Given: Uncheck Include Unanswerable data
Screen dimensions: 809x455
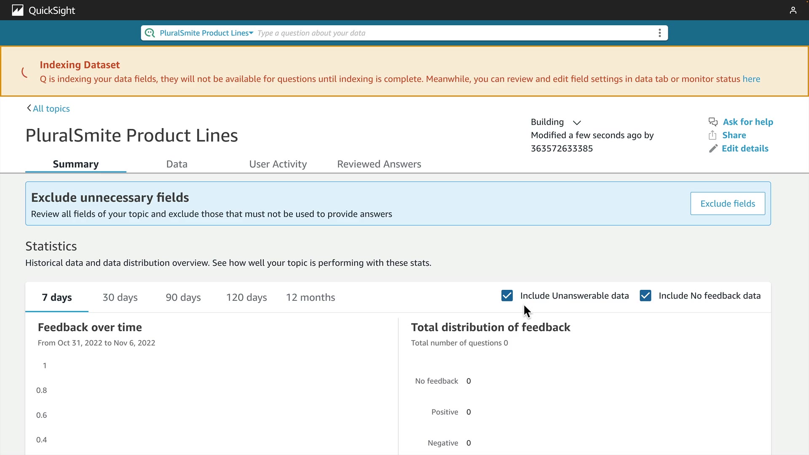Looking at the screenshot, I should tap(507, 296).
